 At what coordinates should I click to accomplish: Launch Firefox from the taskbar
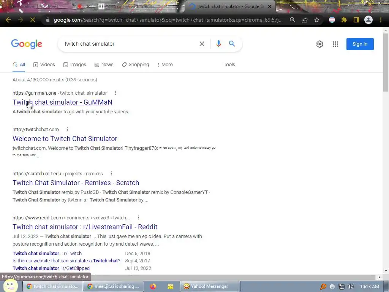pos(153,287)
